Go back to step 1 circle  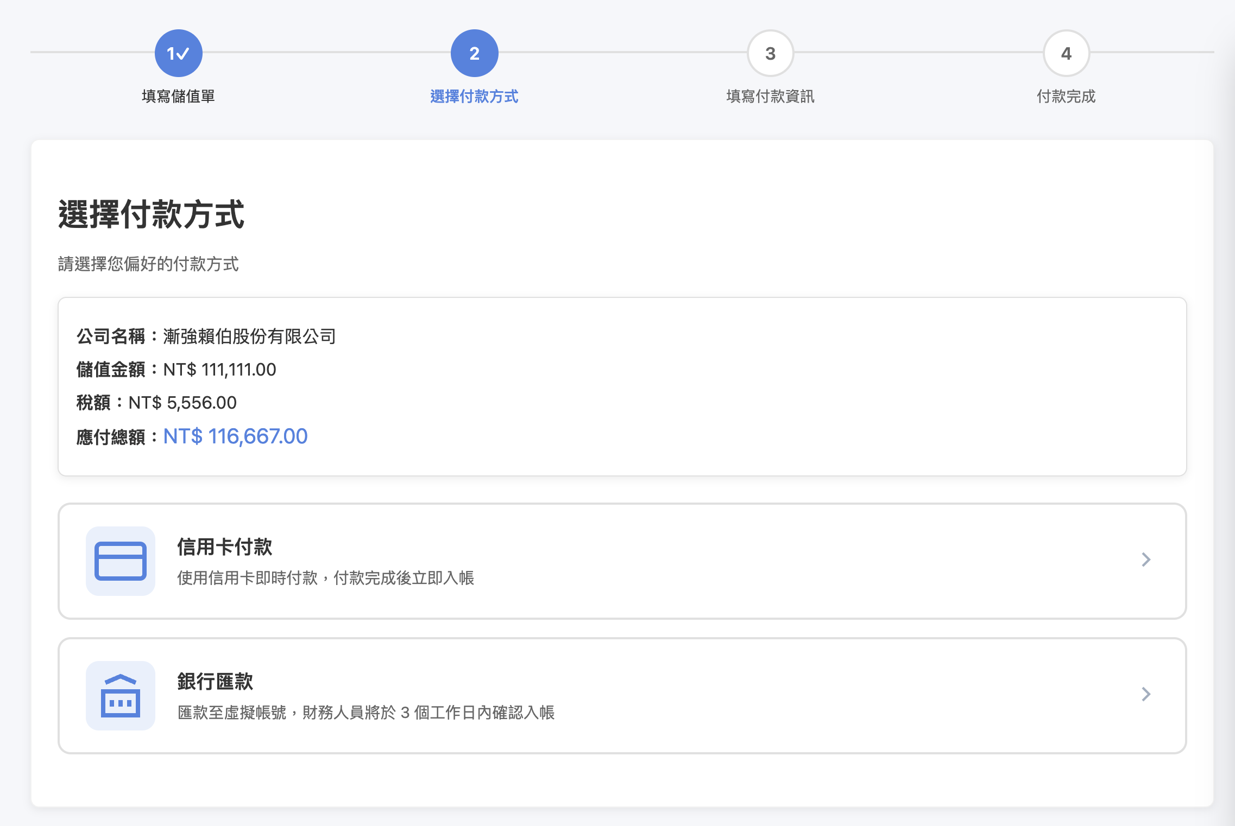179,53
